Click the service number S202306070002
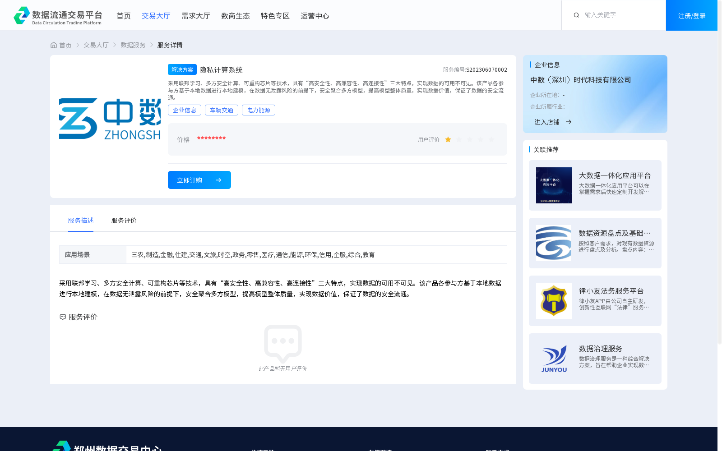Screen dimensions: 722x451 (486, 70)
